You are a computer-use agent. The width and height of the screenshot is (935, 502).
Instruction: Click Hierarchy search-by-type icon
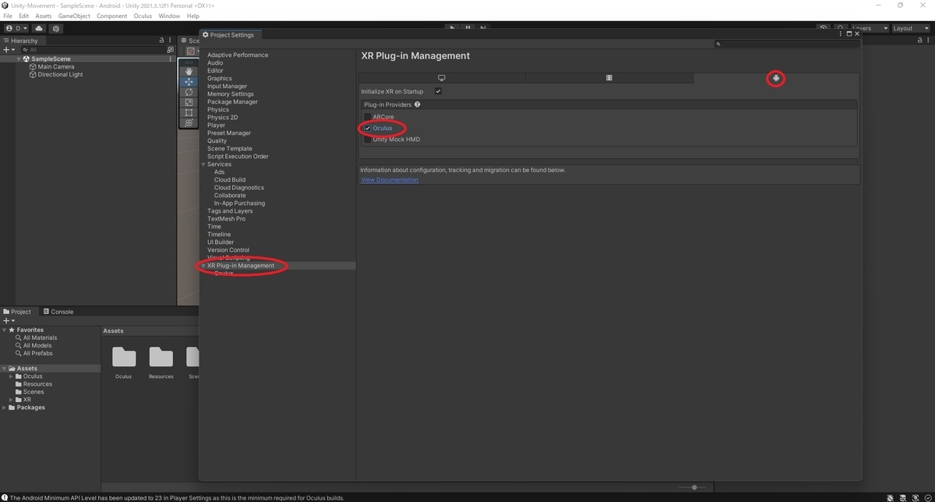pos(171,49)
